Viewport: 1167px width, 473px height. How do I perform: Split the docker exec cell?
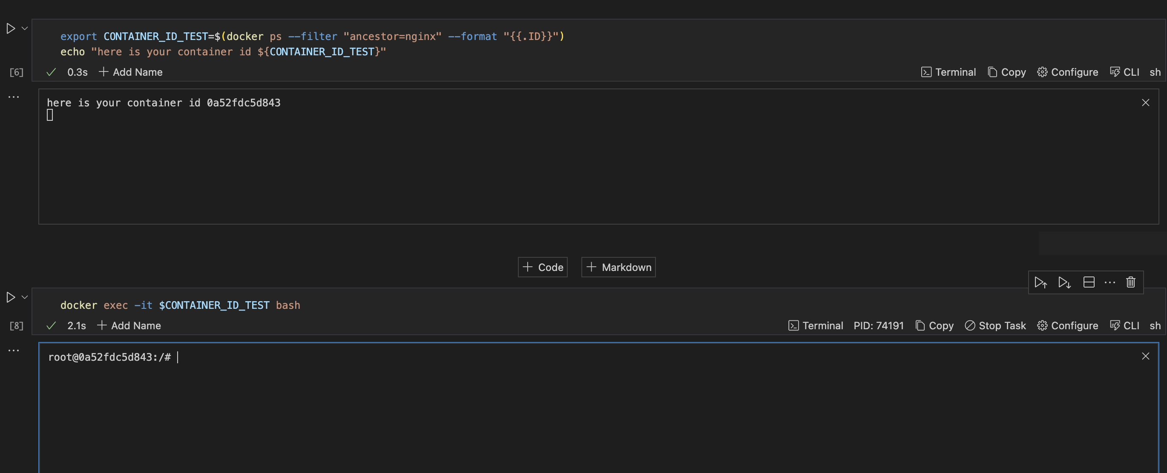[1089, 282]
